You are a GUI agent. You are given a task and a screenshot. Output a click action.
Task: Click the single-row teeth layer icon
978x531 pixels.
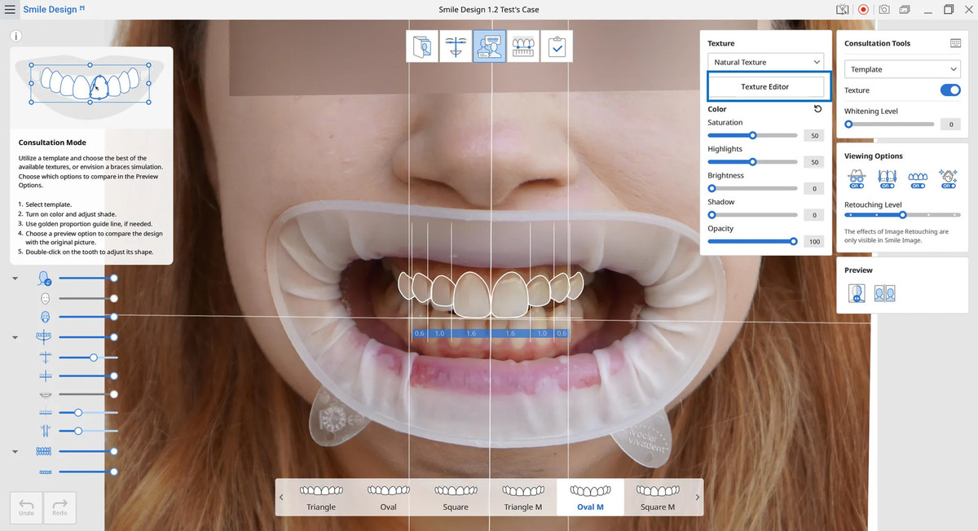[x=45, y=472]
